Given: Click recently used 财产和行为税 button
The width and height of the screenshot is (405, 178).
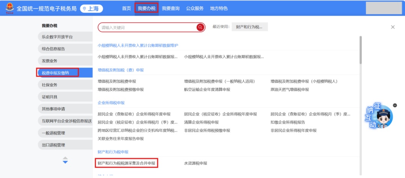Looking at the screenshot, I should pos(249,27).
